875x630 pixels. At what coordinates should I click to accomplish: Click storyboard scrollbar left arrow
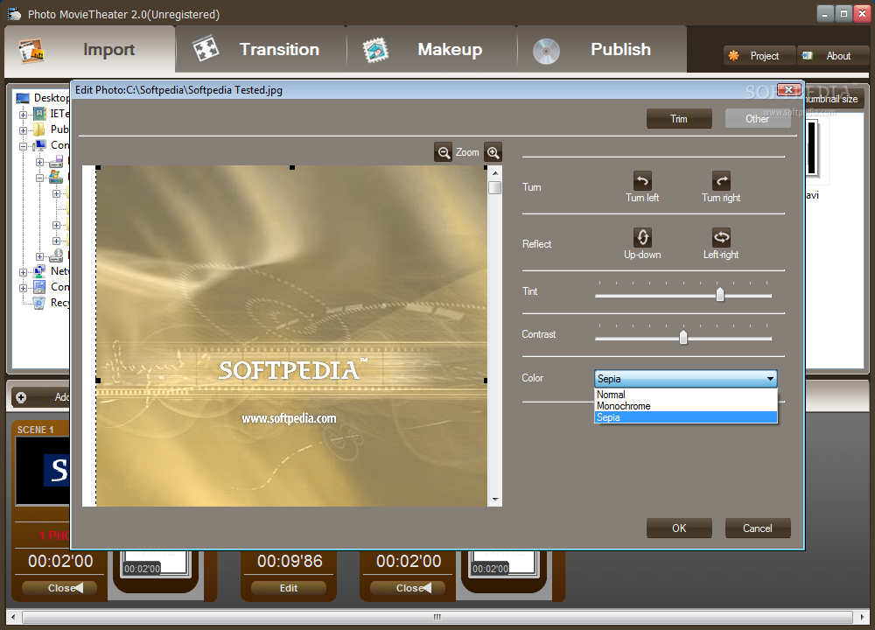pos(13,617)
